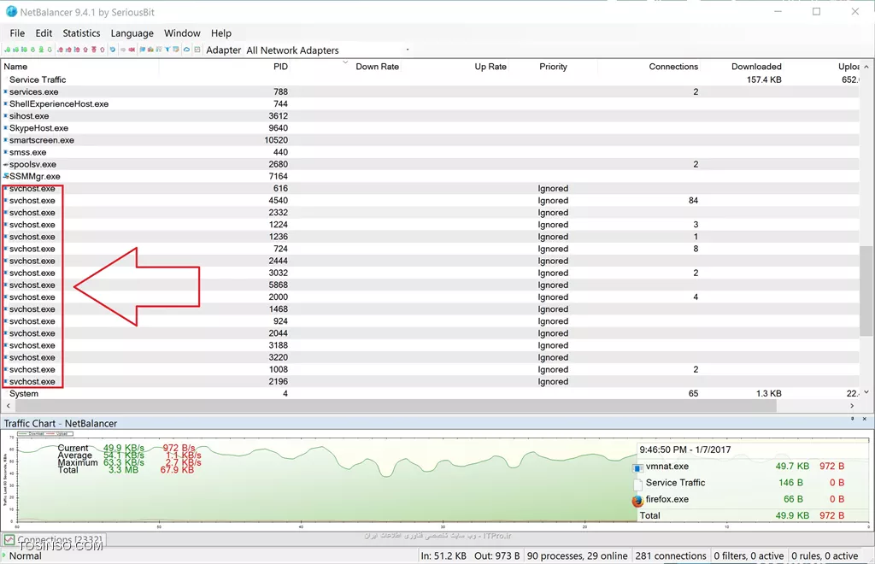The image size is (875, 564).
Task: Select the smss.exe process row
Action: pyautogui.click(x=430, y=152)
